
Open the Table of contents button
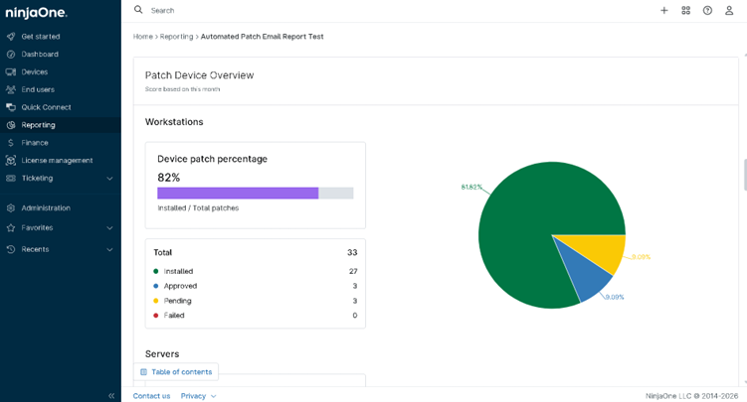pos(176,372)
